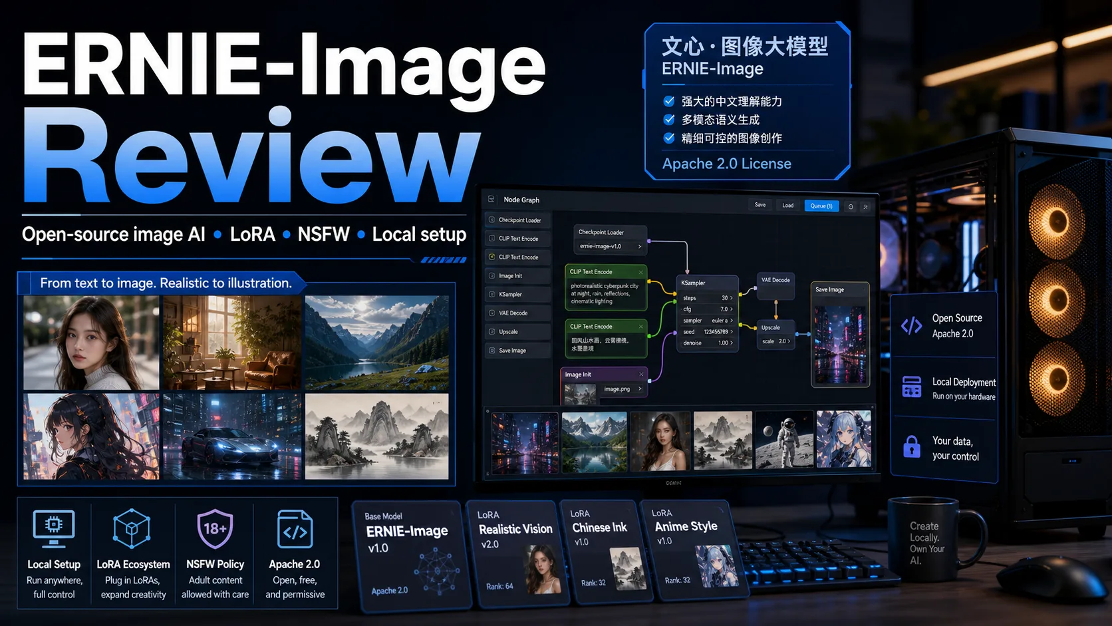Open the settings gear beside Queue button
Image resolution: width=1112 pixels, height=626 pixels.
pyautogui.click(x=851, y=206)
